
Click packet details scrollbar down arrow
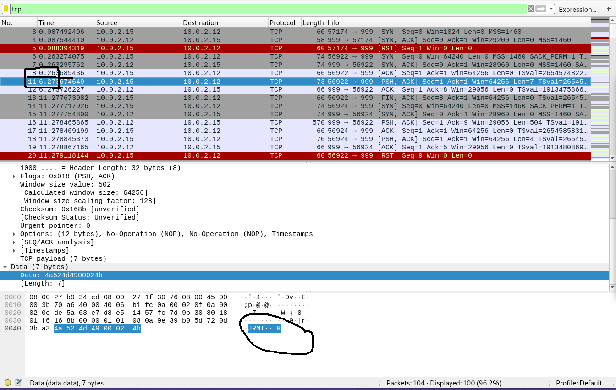tap(612, 287)
